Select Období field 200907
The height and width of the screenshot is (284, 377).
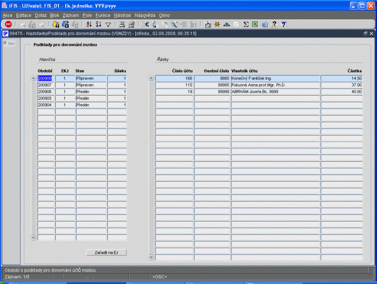(46, 85)
